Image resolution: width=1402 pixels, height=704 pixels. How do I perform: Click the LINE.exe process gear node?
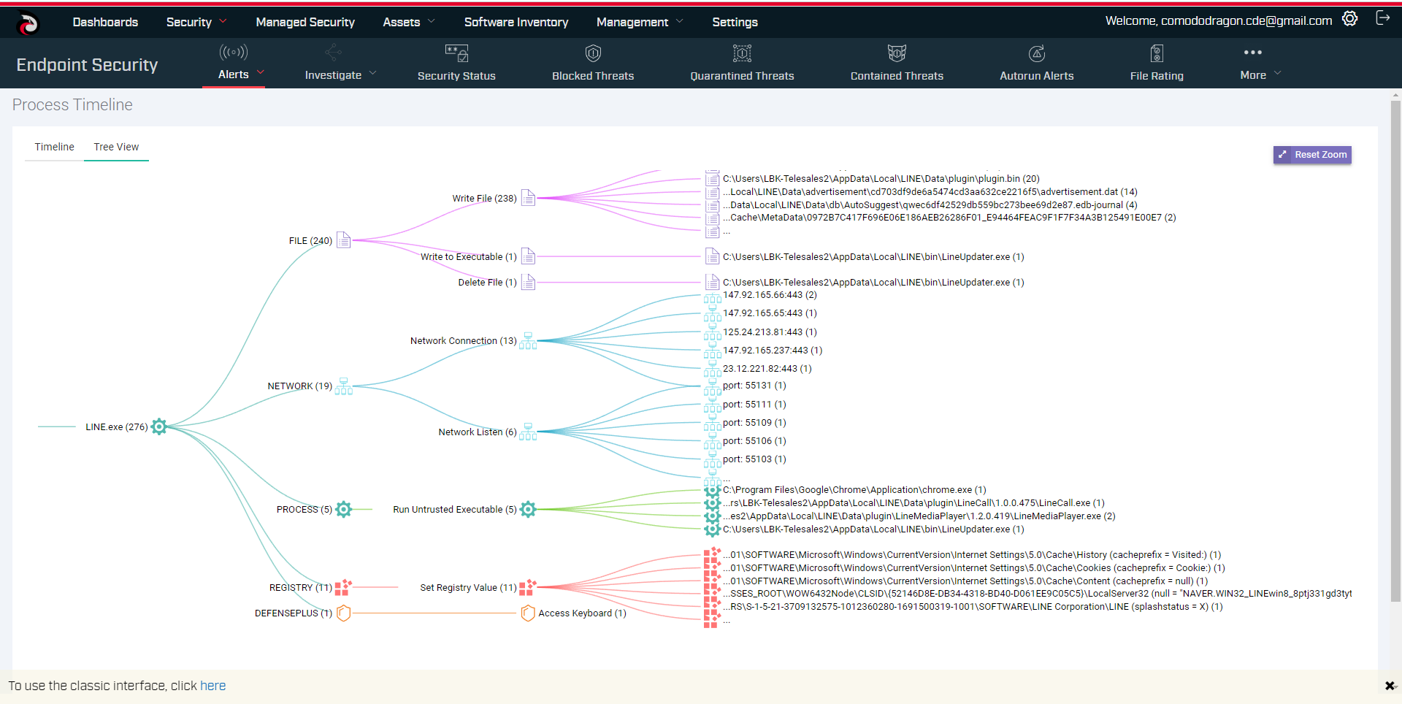click(159, 426)
